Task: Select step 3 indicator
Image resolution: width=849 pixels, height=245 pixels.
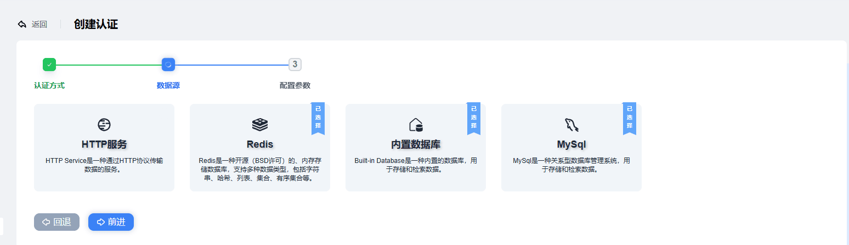Action: [x=295, y=65]
